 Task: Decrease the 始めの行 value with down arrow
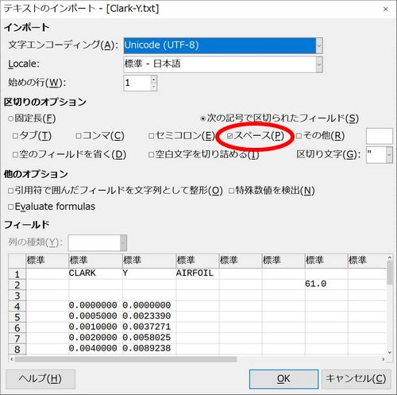click(154, 87)
